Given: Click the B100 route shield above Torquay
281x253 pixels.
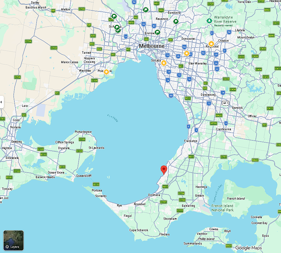Looking at the screenshot, I should (x=9, y=177).
